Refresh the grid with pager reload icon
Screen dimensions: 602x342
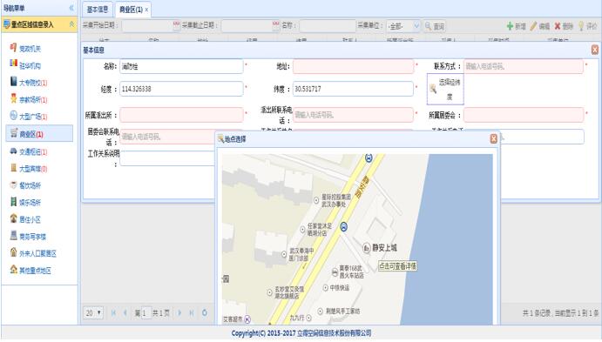click(205, 313)
